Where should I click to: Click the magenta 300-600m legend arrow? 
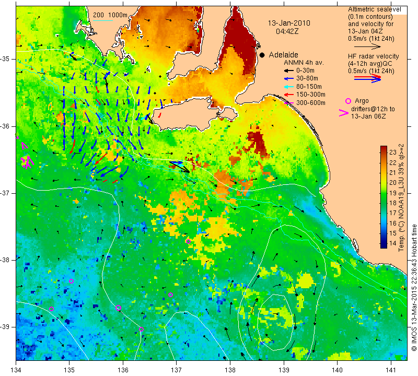tap(288, 102)
